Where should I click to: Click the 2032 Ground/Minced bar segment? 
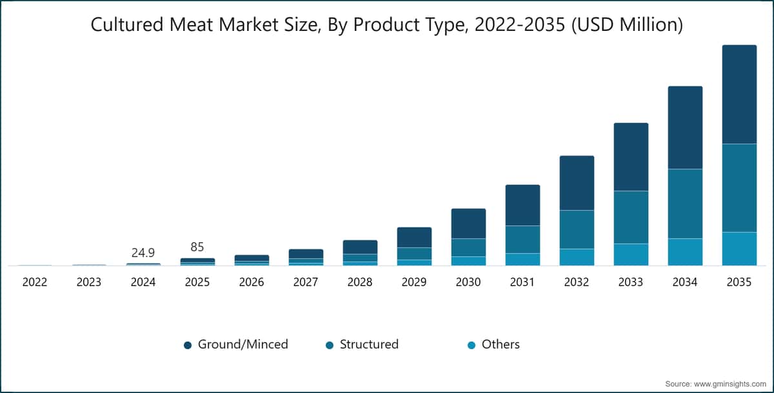pos(577,183)
